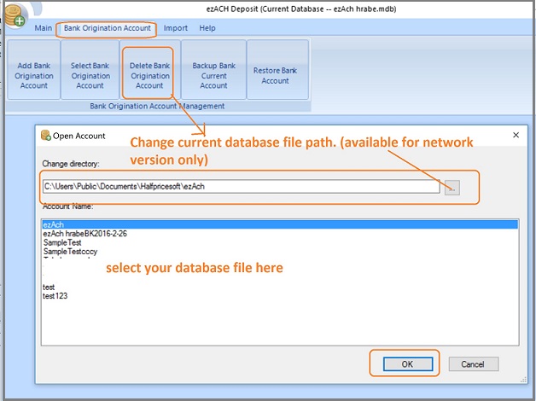
Task: Confirm with the OK button
Action: pos(405,363)
